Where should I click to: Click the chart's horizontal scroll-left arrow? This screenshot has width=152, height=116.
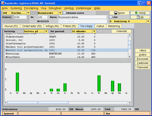(6, 103)
